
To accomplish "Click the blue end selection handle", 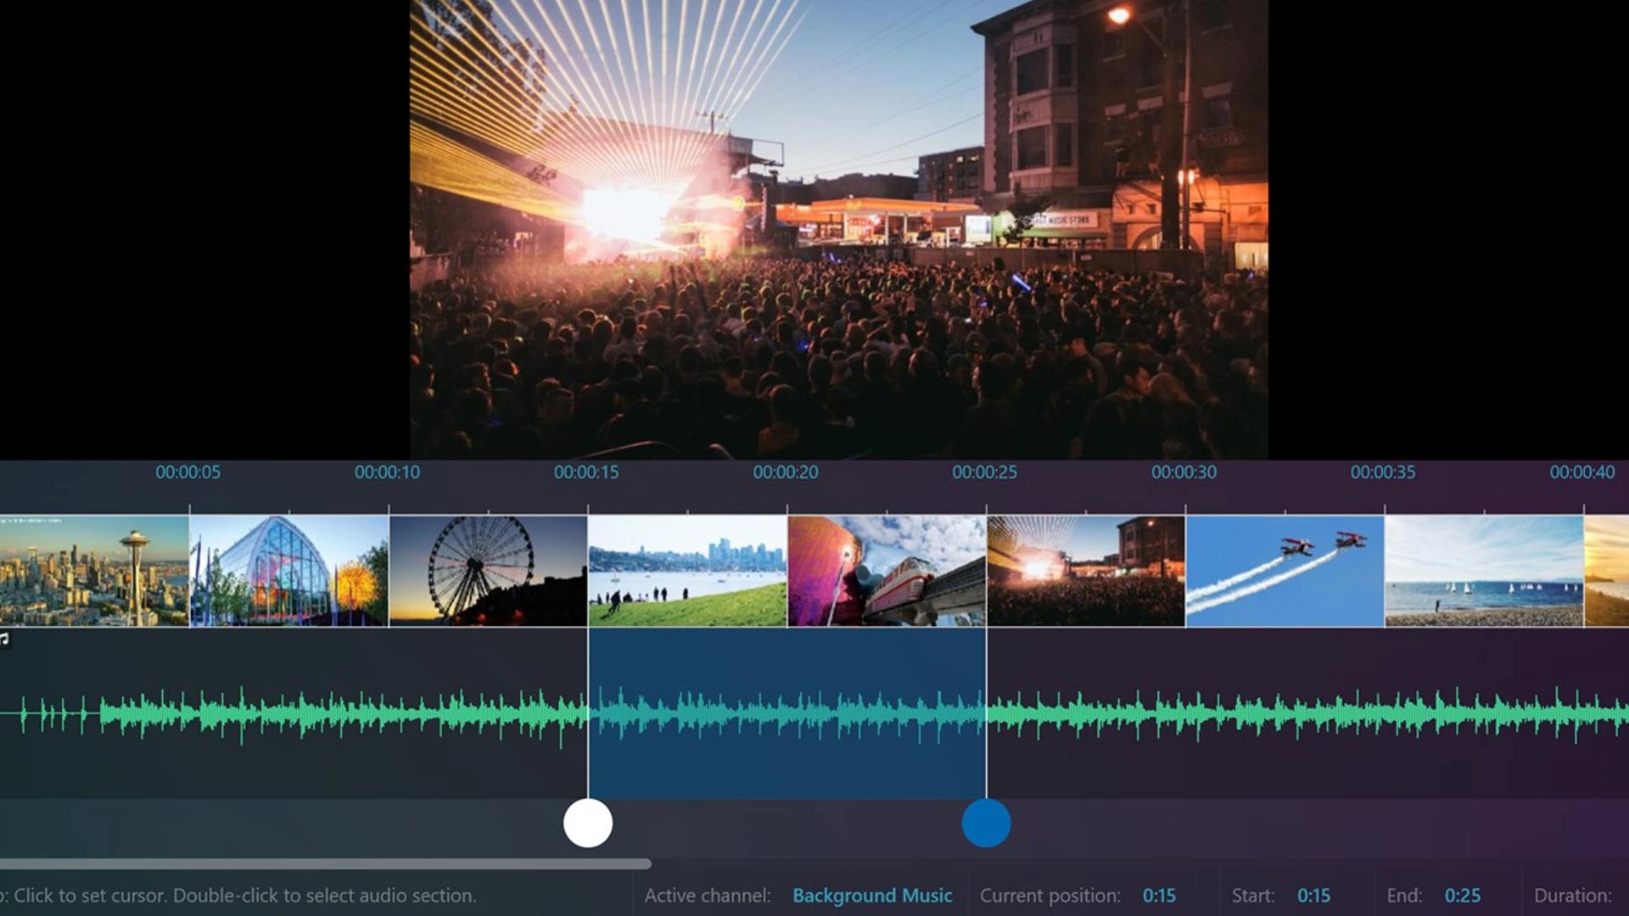I will click(x=986, y=823).
